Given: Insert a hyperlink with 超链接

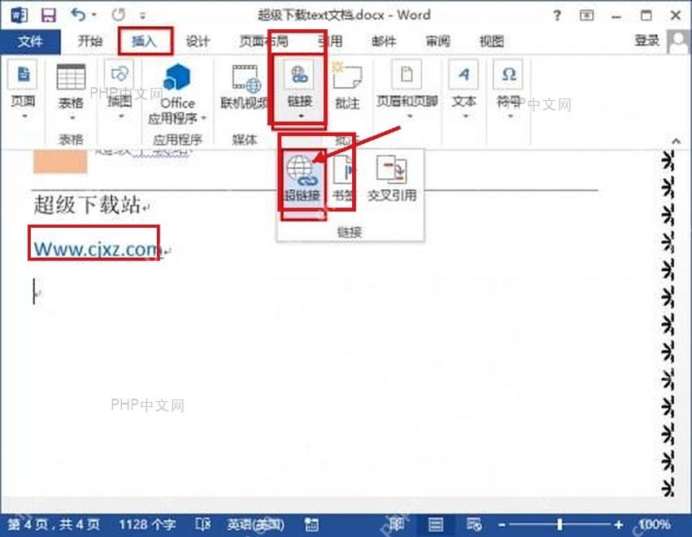Looking at the screenshot, I should (x=302, y=178).
